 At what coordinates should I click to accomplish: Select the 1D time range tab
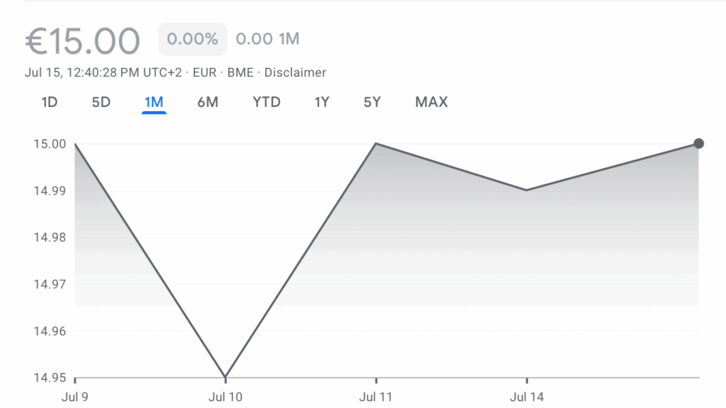[49, 102]
